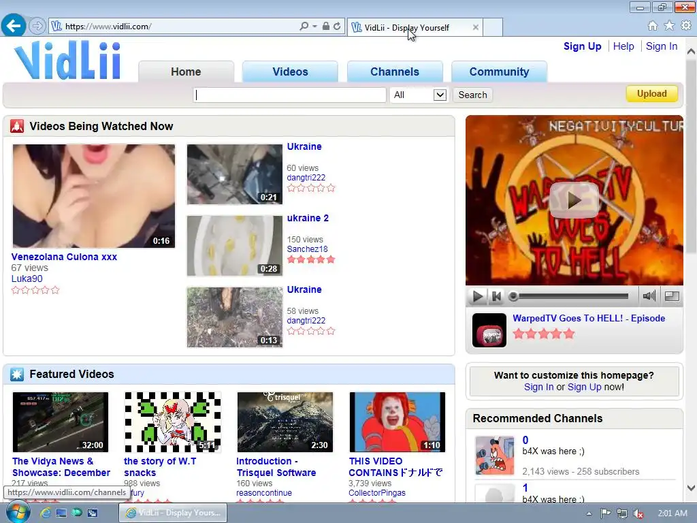Open the Channels tab
The height and width of the screenshot is (523, 697).
(x=395, y=72)
